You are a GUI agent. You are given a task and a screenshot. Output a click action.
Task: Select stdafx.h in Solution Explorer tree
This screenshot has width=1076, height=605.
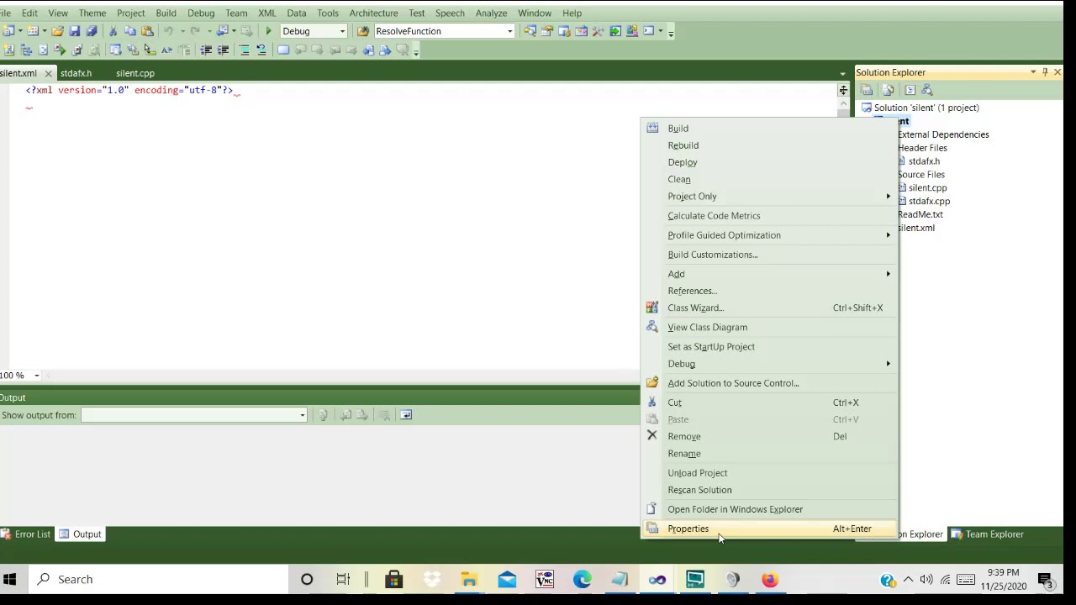924,161
